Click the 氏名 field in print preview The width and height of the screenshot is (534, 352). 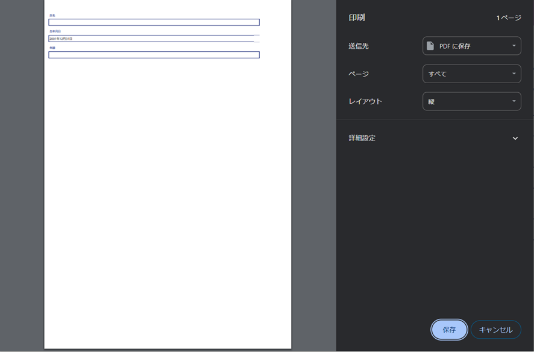click(x=154, y=22)
